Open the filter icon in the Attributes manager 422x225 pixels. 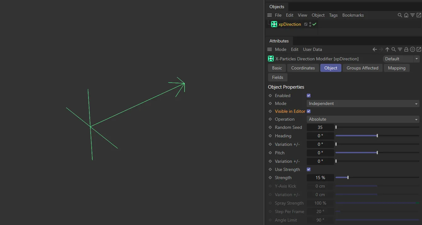pos(400,49)
